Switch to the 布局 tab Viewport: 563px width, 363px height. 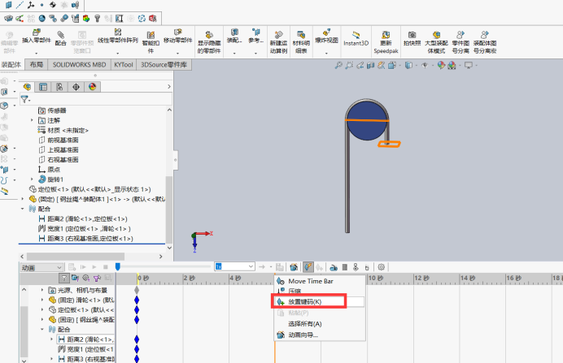(x=37, y=64)
